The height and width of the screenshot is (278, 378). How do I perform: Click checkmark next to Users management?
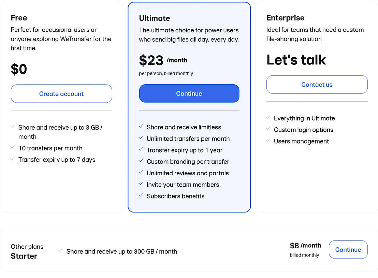268,141
